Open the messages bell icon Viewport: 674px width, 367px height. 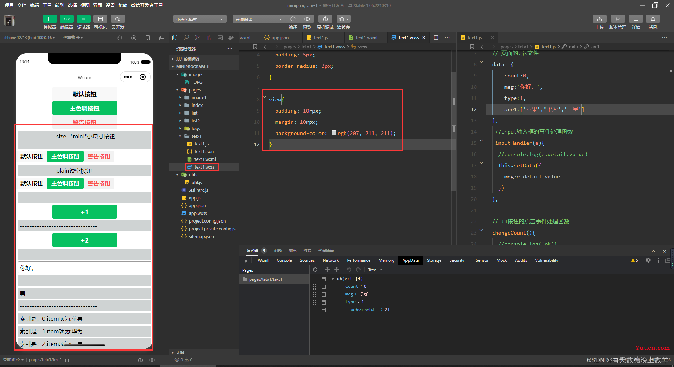(653, 19)
